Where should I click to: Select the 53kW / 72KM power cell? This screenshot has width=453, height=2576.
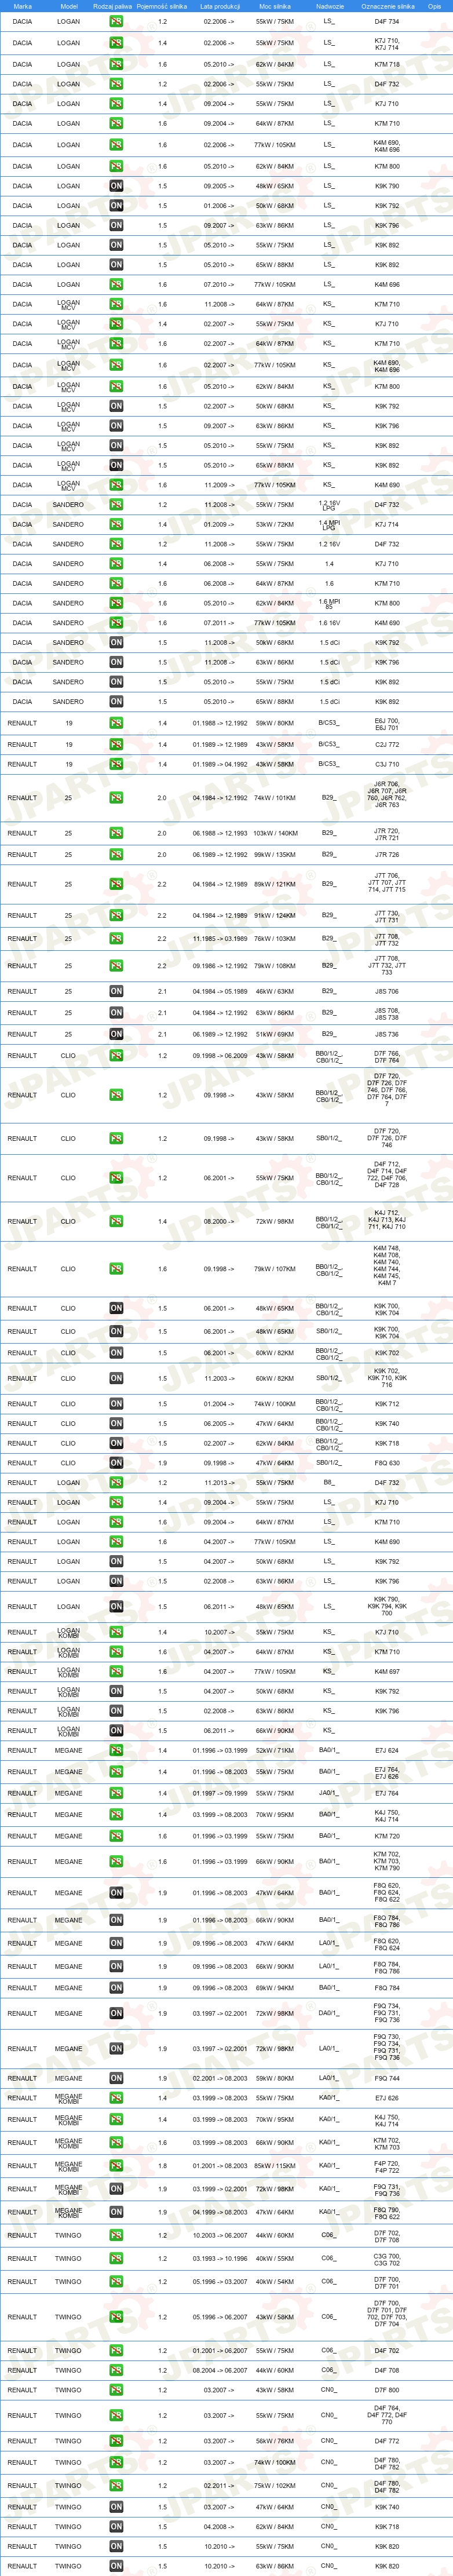pos(275,524)
